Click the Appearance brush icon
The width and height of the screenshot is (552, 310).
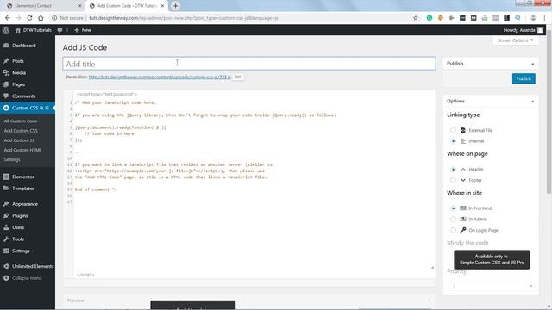click(6, 204)
